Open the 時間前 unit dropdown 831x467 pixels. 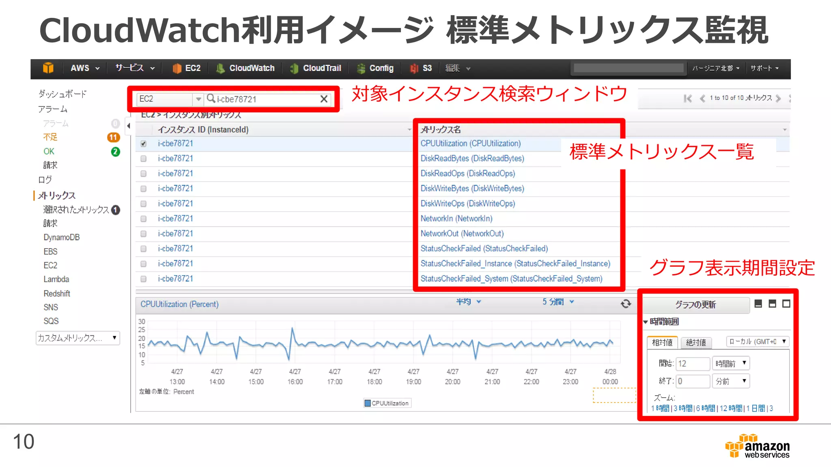coord(731,364)
